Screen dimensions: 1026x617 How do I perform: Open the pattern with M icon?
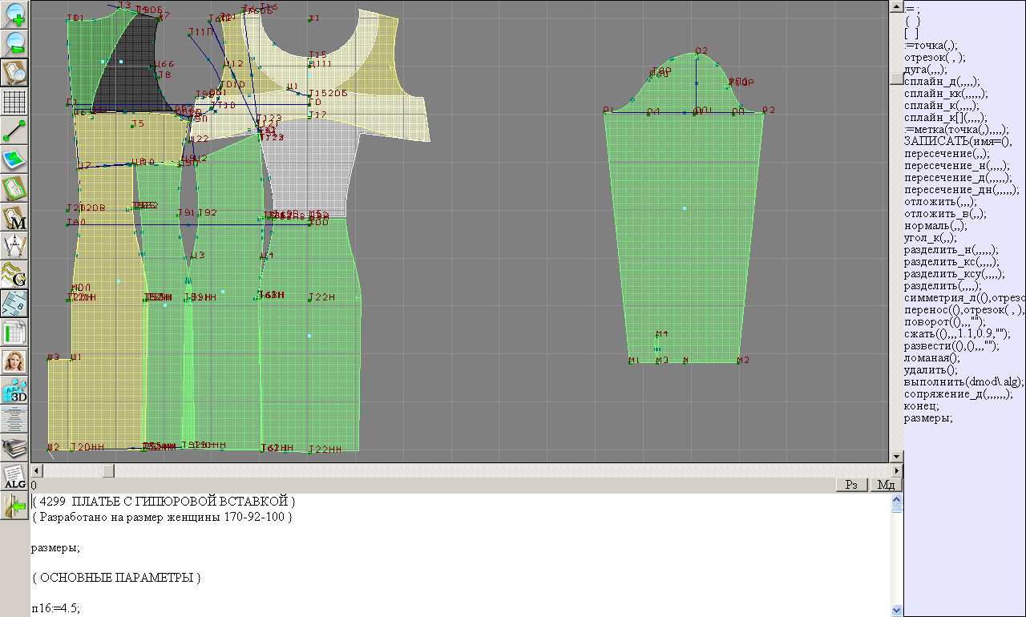[14, 217]
